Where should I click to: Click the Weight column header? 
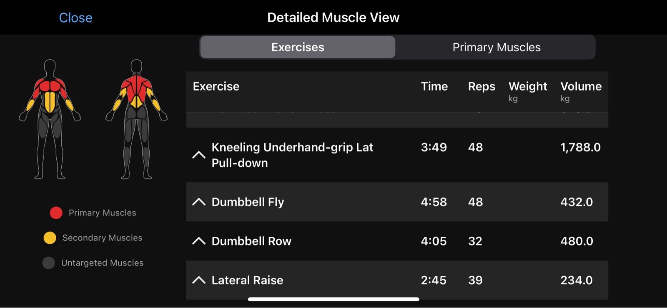[528, 86]
